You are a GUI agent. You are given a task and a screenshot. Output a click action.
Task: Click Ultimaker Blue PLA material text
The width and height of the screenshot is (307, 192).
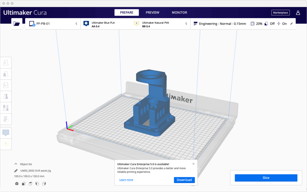click(x=103, y=23)
